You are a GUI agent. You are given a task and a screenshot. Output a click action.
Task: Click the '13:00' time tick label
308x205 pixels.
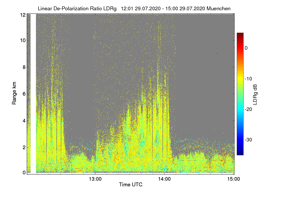tap(95, 179)
